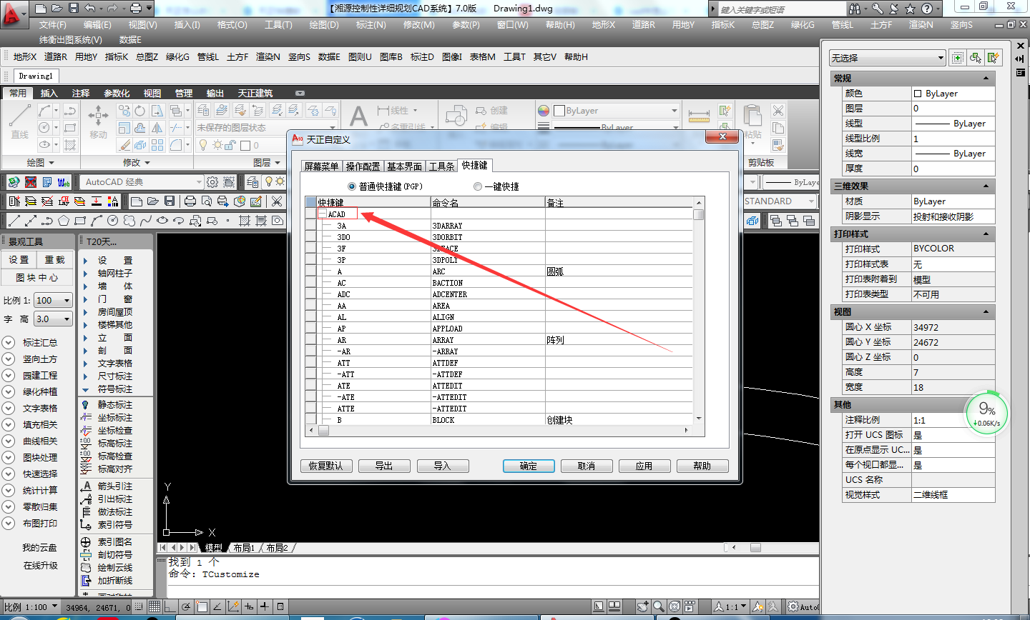Screen dimensions: 1030x620
Task: Click the 导出 button
Action: click(x=384, y=466)
